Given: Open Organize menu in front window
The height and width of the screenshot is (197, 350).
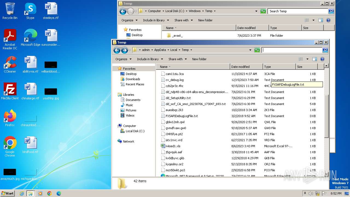Looking at the screenshot, I should (123, 59).
